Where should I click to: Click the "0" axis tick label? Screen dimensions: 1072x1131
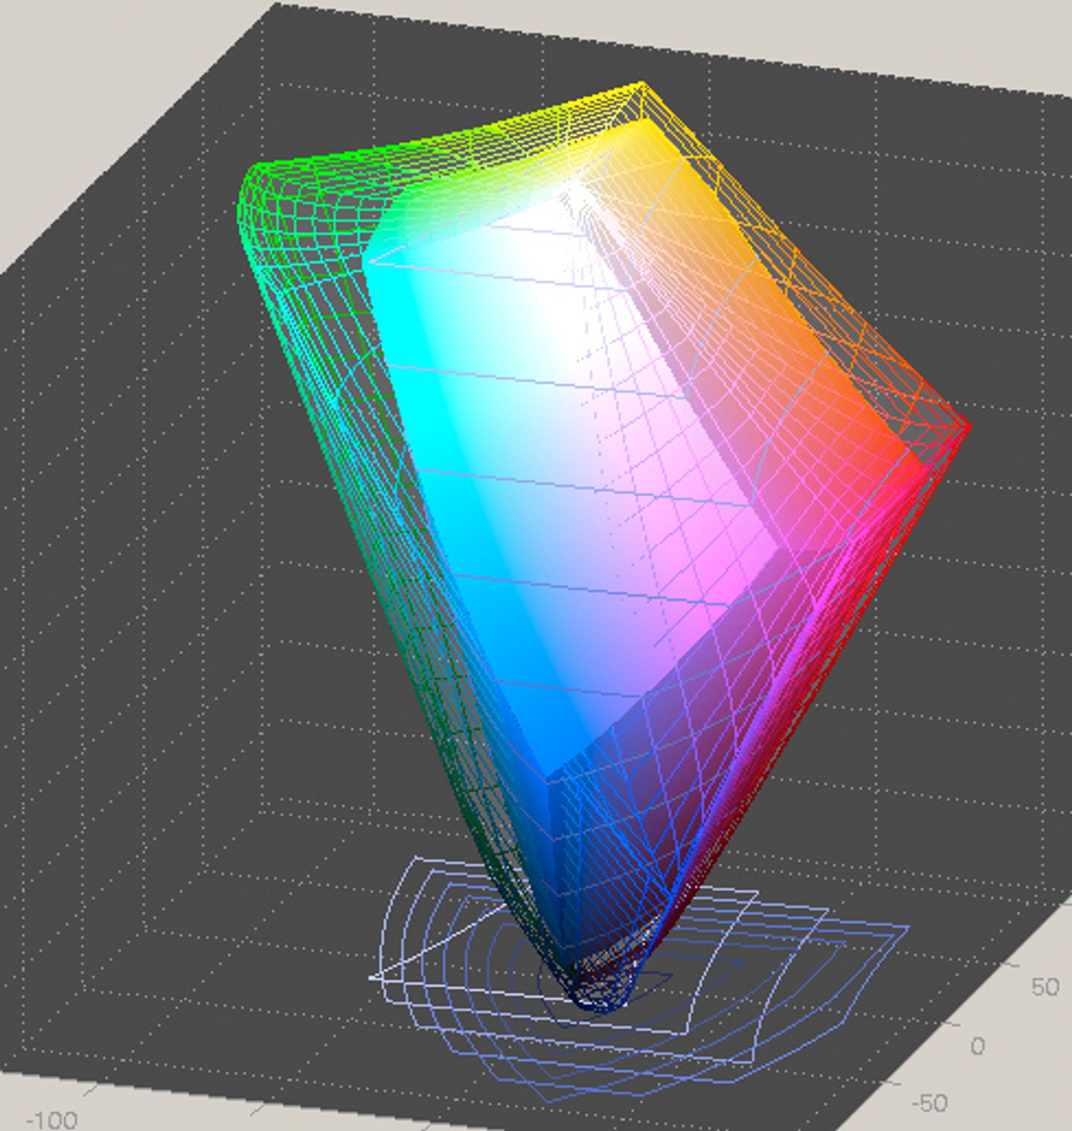[978, 1046]
